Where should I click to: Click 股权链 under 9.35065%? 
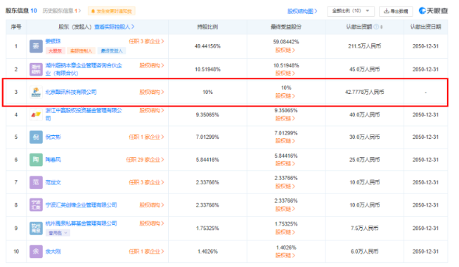click(285, 118)
